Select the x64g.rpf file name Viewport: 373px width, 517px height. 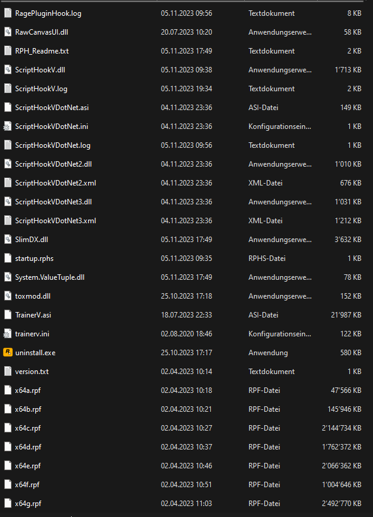coord(28,503)
